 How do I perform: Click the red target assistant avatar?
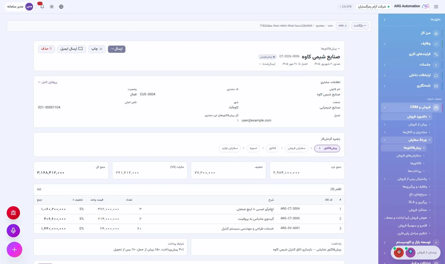(399, 252)
